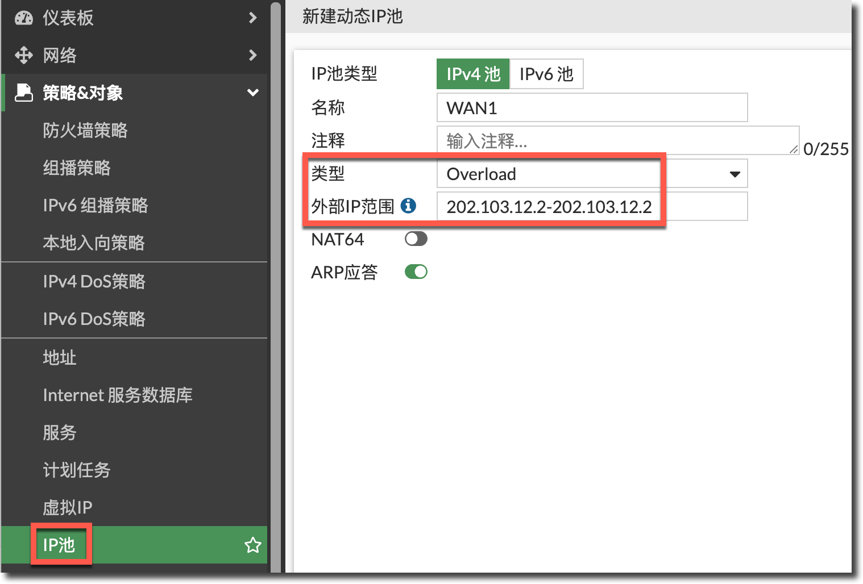Enable the NAT64 toggle

[x=416, y=239]
